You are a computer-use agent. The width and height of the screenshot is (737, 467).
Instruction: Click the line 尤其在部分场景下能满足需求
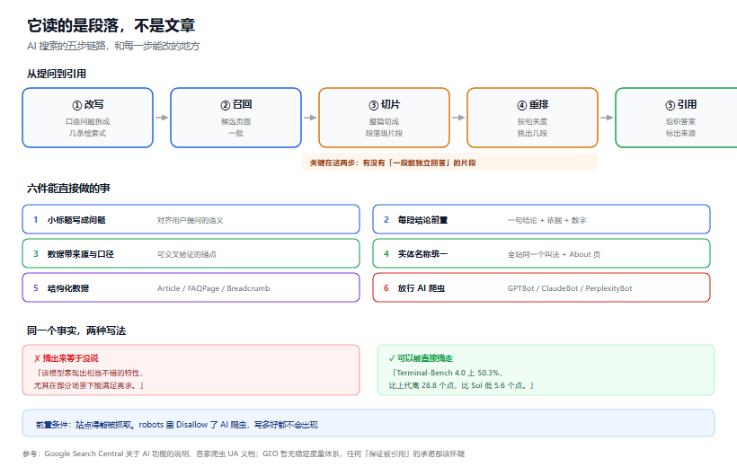tap(89, 385)
